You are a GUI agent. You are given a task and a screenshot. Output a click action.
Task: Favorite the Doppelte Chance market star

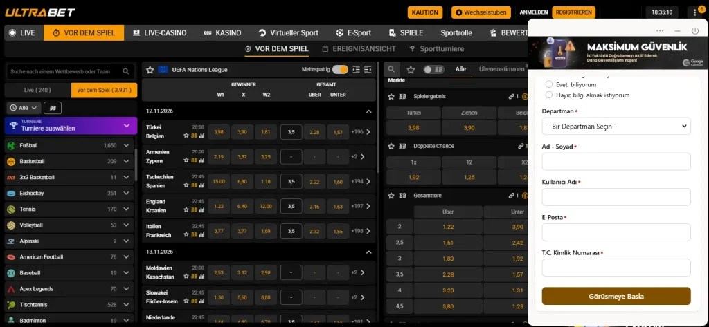(x=392, y=146)
